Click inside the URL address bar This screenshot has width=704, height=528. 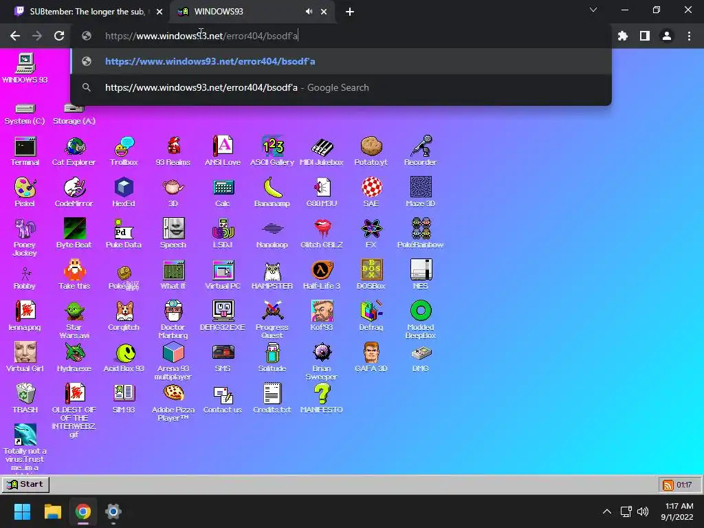(341, 36)
